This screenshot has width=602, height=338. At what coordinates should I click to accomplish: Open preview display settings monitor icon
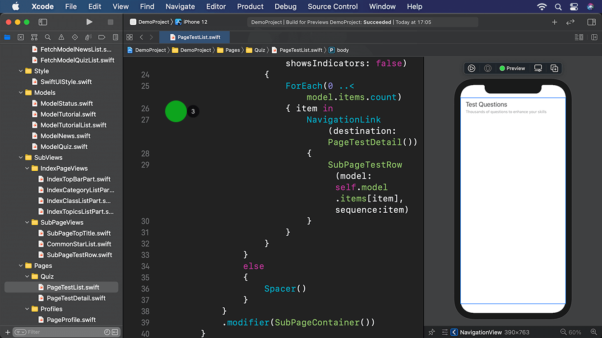click(538, 69)
